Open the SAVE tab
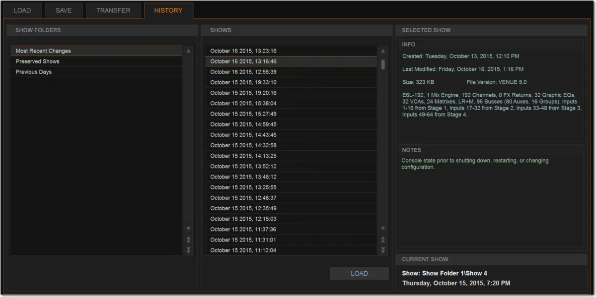The image size is (596, 297). [64, 10]
